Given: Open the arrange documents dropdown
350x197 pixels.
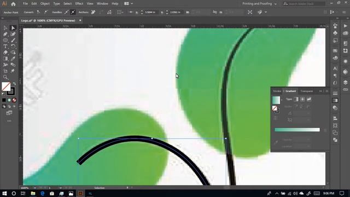Looking at the screenshot, I should [129, 4].
